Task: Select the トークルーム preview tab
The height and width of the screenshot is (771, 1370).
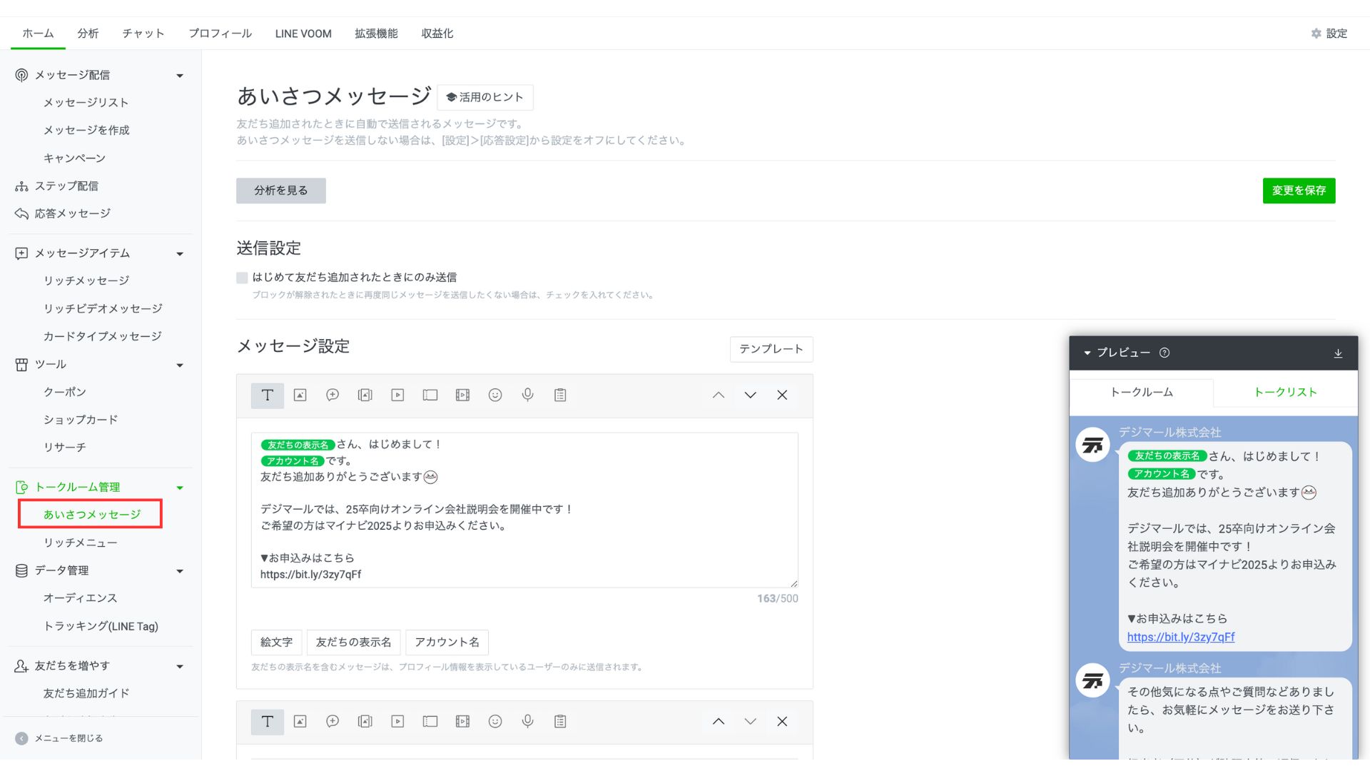Action: click(1142, 393)
